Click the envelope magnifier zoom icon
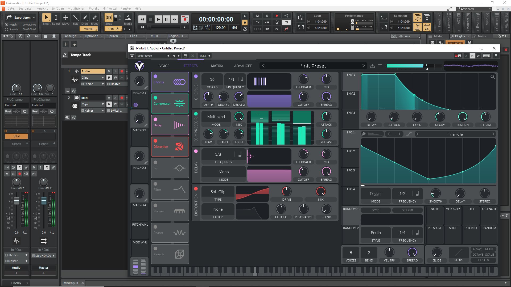511x287 pixels. click(493, 77)
